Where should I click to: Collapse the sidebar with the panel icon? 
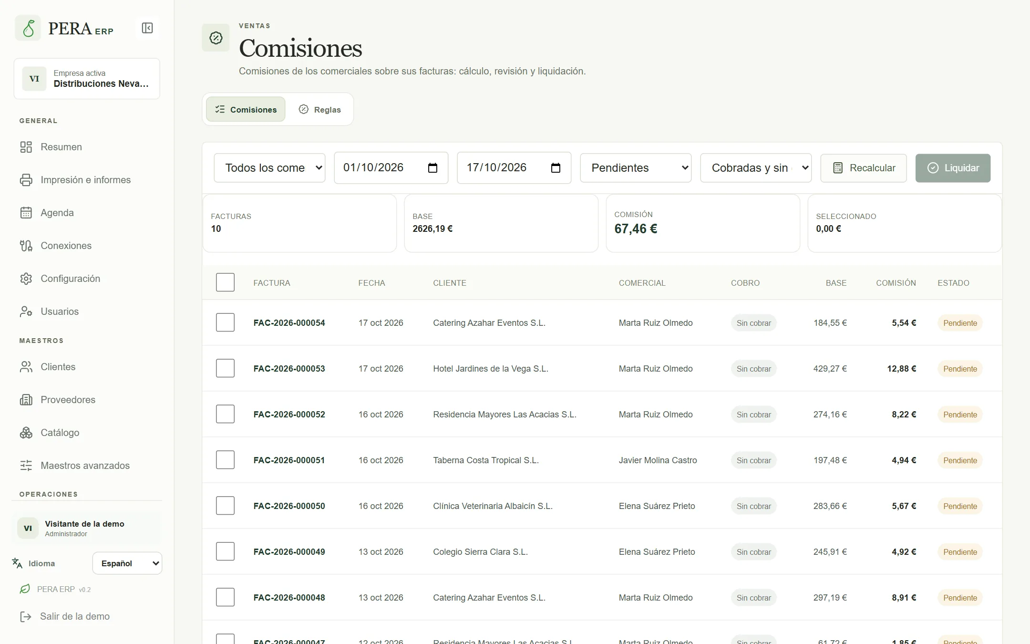(x=147, y=28)
